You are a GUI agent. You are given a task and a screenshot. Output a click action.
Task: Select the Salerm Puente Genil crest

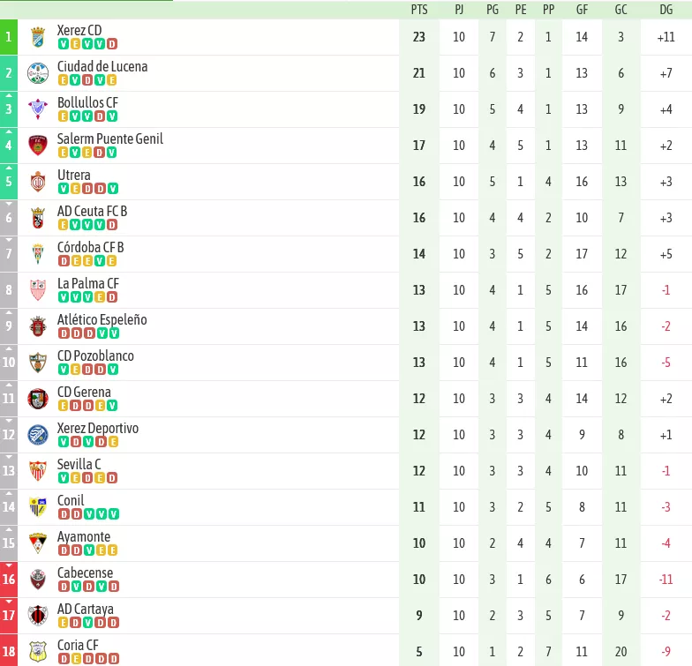[38, 146]
